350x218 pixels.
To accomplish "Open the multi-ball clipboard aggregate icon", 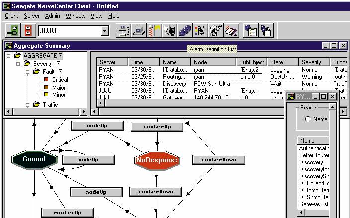I will click(x=265, y=30).
